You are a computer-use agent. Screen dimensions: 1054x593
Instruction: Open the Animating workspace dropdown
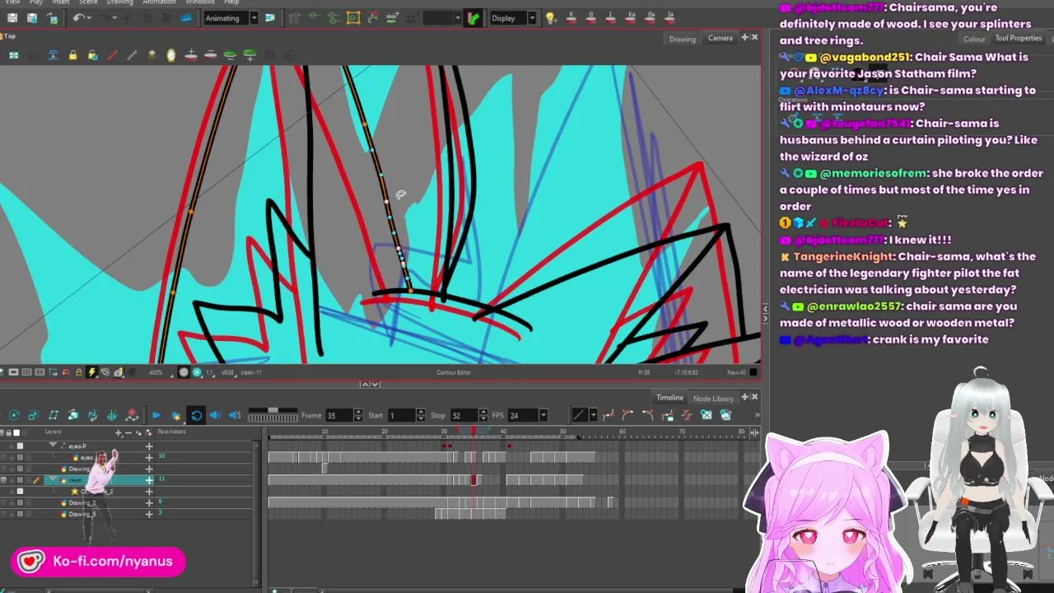254,18
